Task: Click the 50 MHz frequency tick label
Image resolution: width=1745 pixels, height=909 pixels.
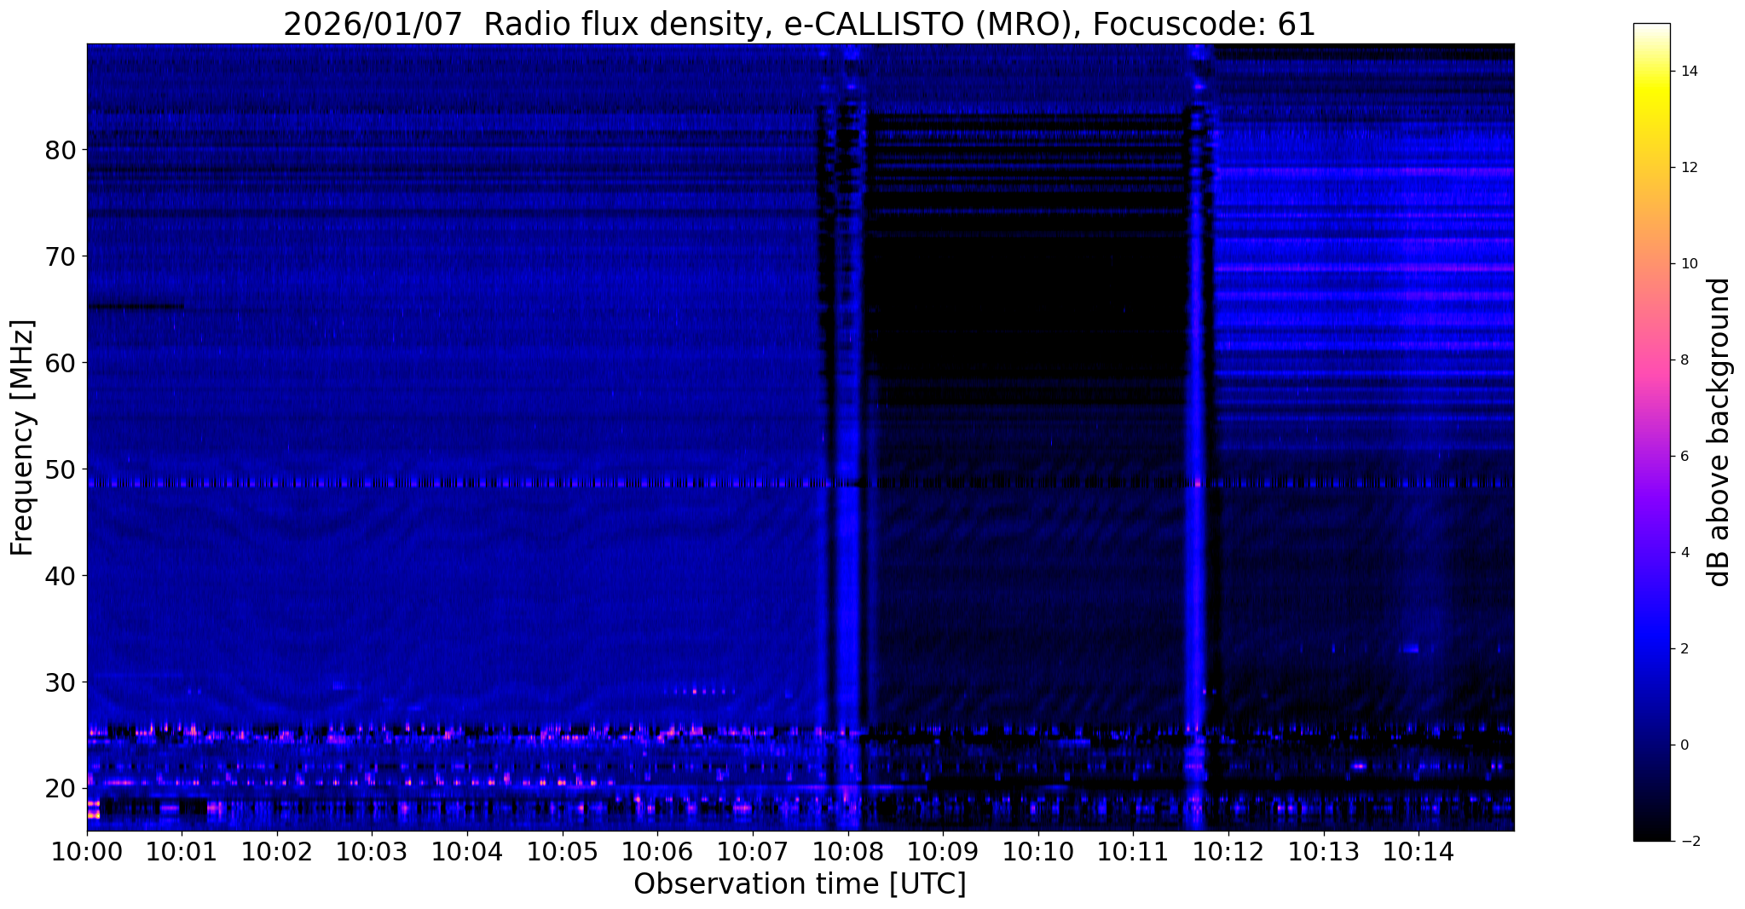Action: tap(60, 469)
